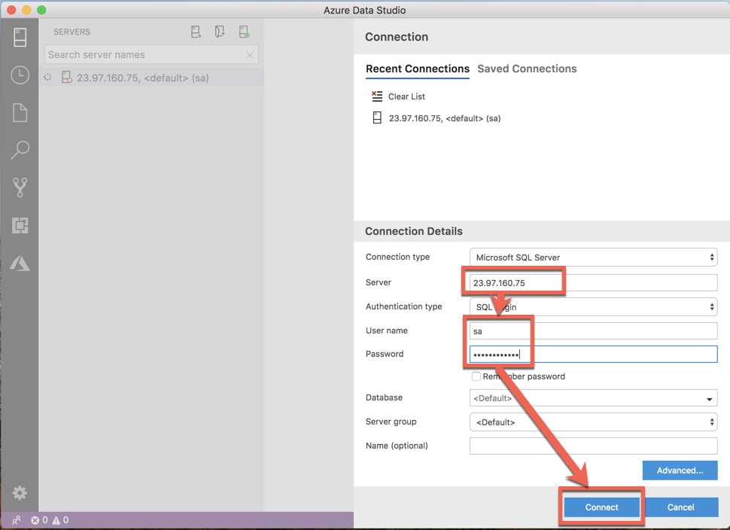Open the Task History sidebar icon
The height and width of the screenshot is (530, 730).
pyautogui.click(x=18, y=75)
